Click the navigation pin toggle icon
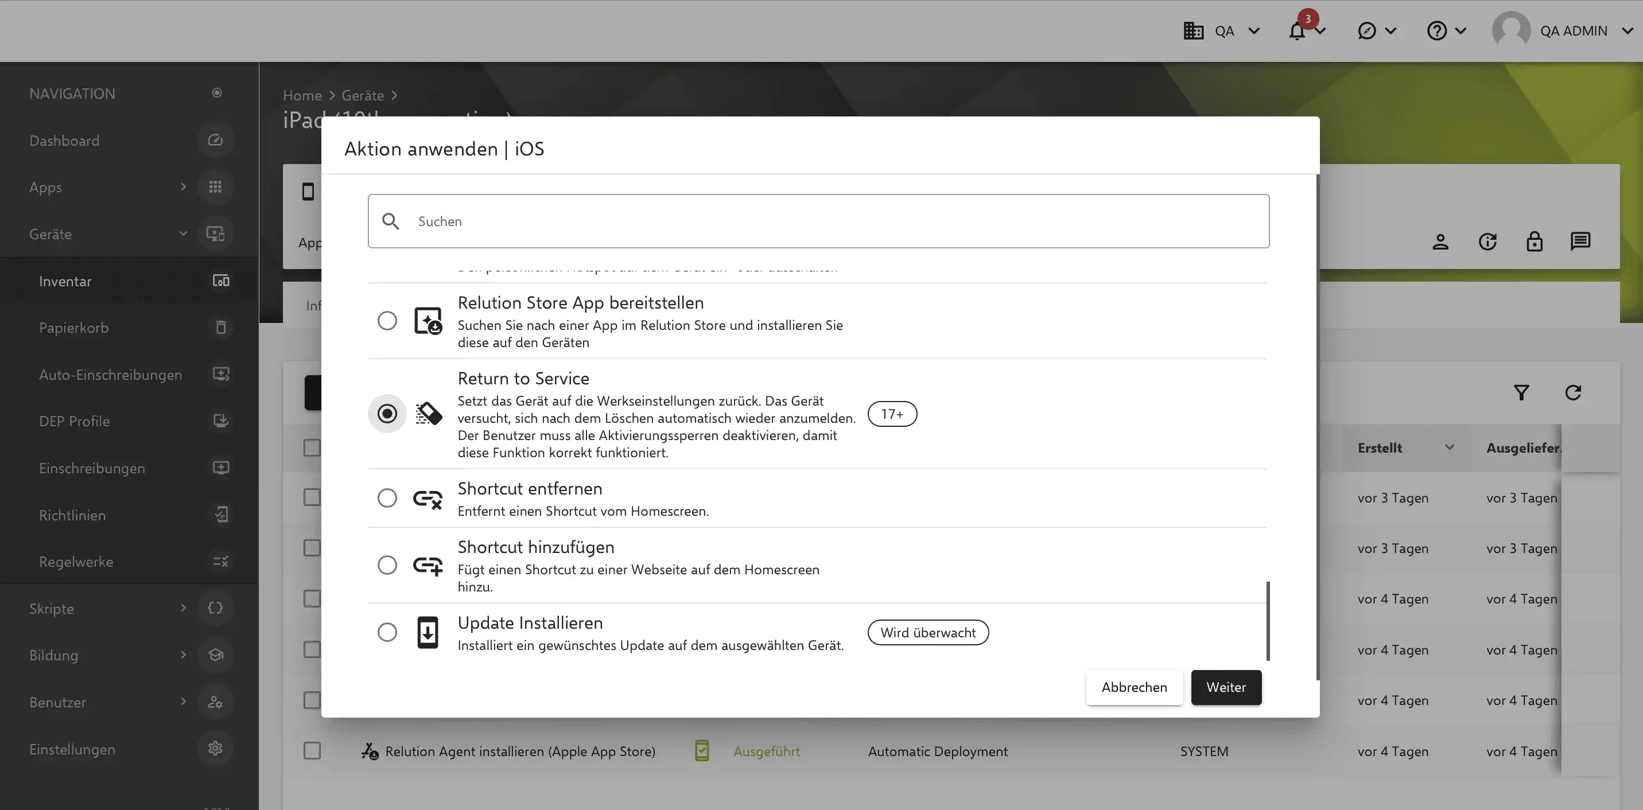This screenshot has width=1643, height=810. pyautogui.click(x=217, y=93)
